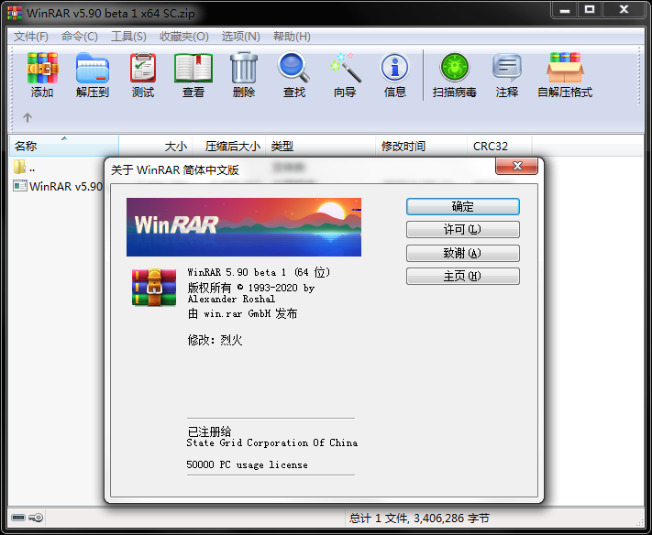The width and height of the screenshot is (652, 535).
Task: Click the 许可(L) license button
Action: (x=463, y=229)
